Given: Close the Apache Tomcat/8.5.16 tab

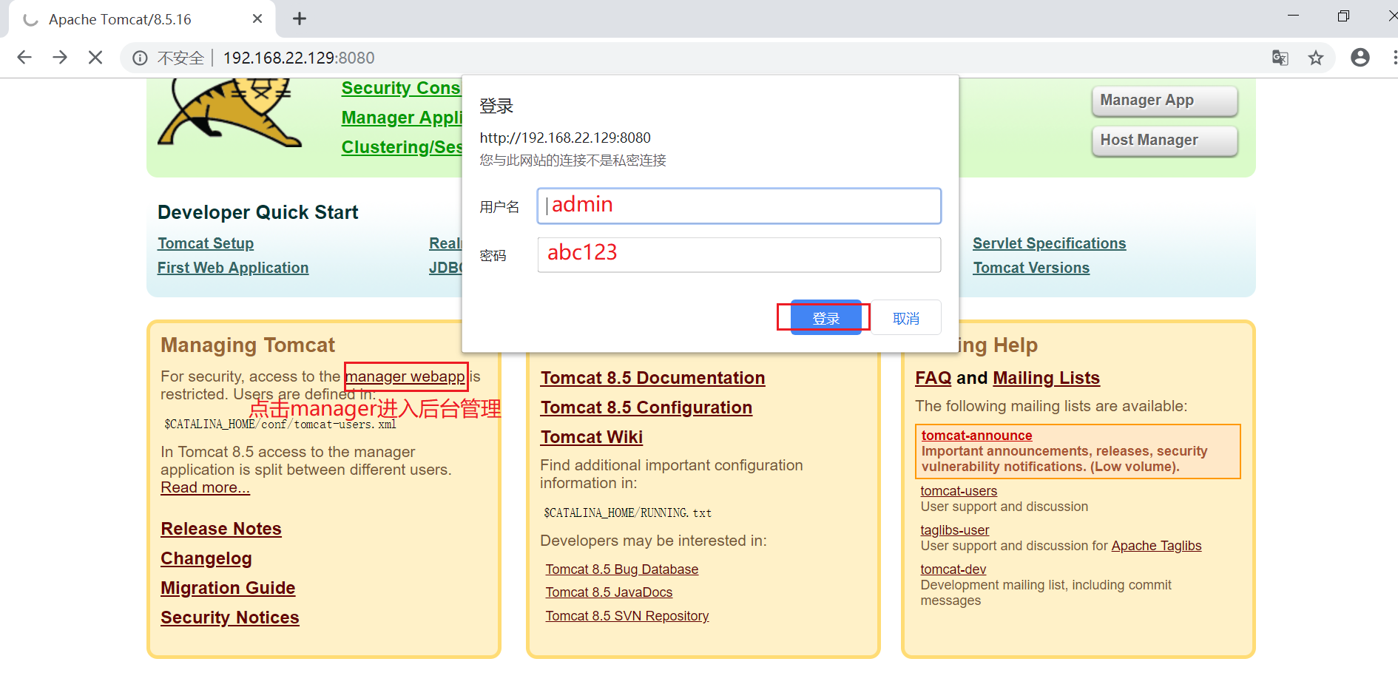Looking at the screenshot, I should pyautogui.click(x=257, y=18).
